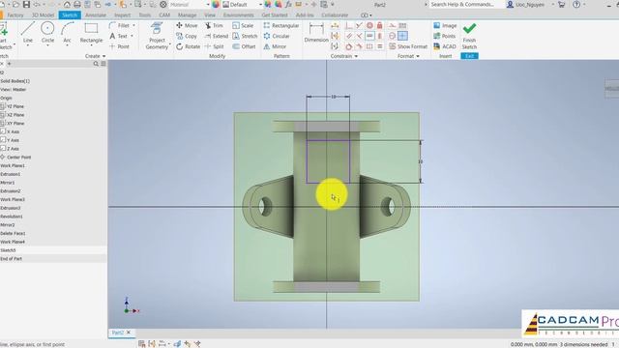This screenshot has height=348, width=619.
Task: Select the Rectangle sketch tool
Action: 91,33
